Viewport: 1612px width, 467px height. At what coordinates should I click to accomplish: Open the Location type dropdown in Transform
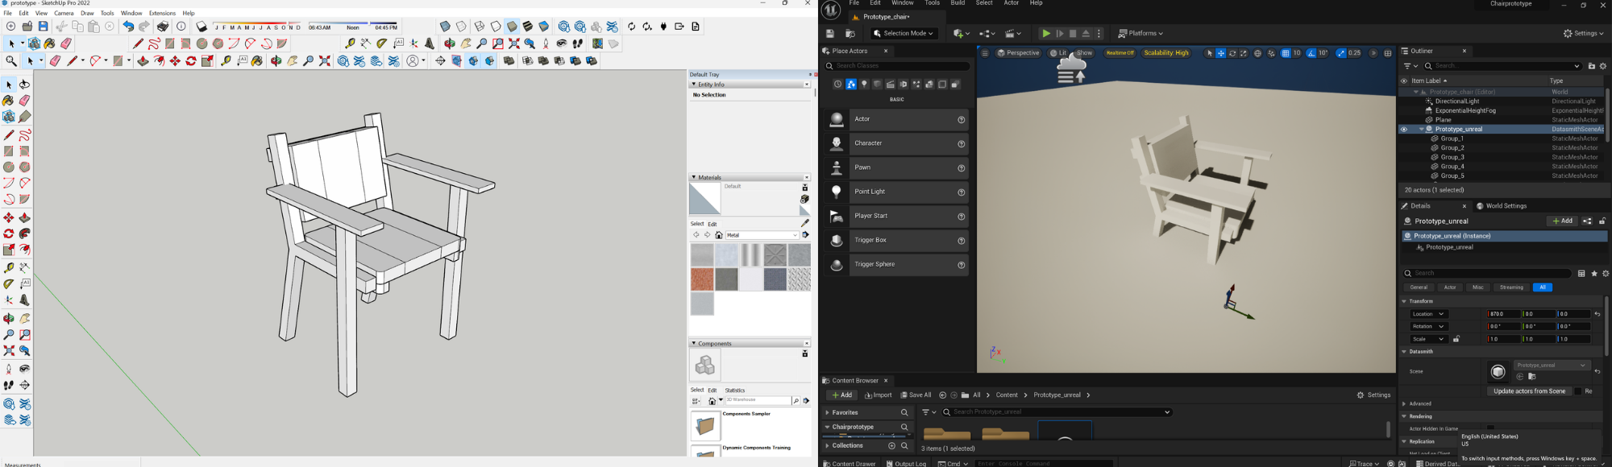point(1428,314)
